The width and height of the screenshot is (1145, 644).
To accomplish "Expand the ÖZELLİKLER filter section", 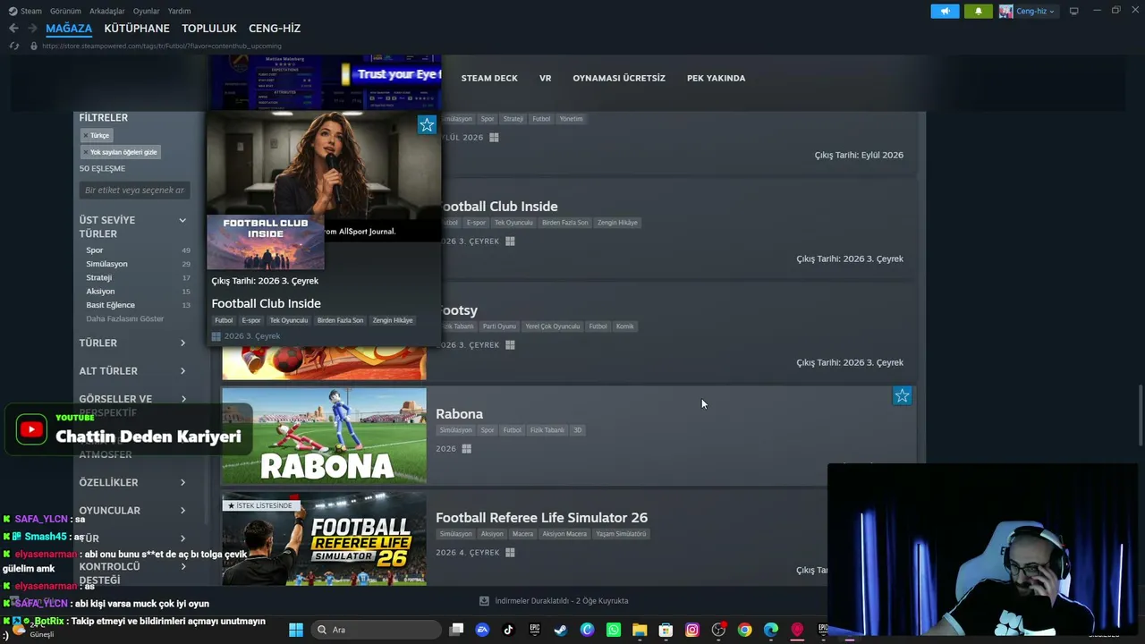I will [x=133, y=482].
